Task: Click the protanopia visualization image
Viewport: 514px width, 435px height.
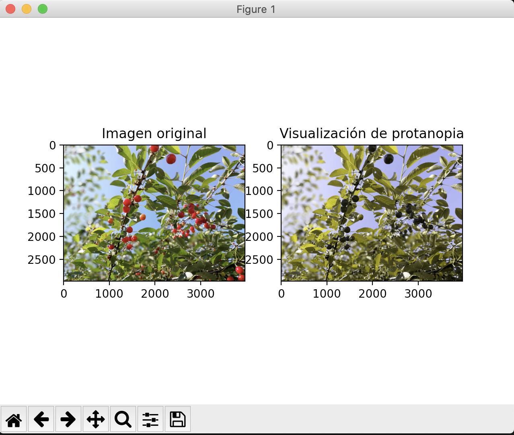Action: (x=372, y=213)
